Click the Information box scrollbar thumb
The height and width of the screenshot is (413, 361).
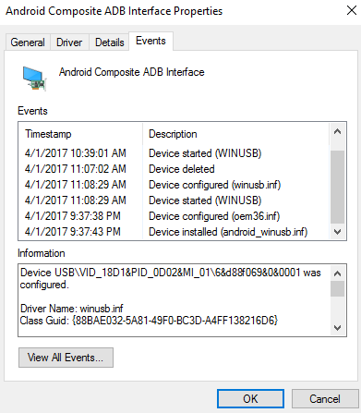point(338,289)
